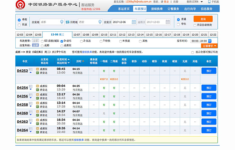Click the 西安北 arrival station icon for D4264

tap(38, 132)
